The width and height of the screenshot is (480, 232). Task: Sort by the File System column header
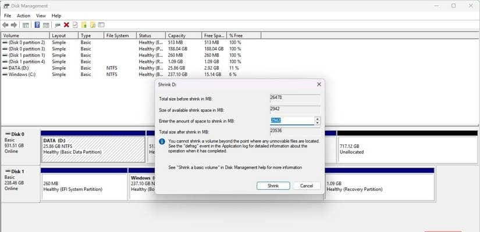coord(120,35)
